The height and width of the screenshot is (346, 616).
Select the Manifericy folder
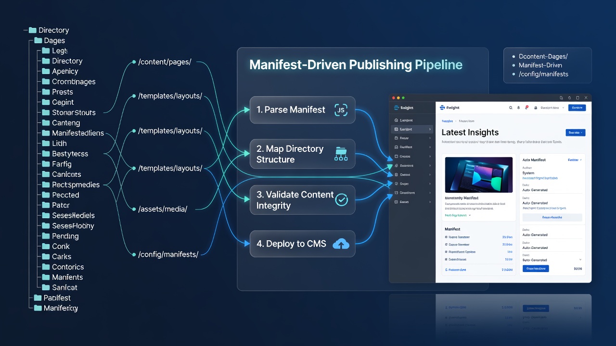[56, 308]
